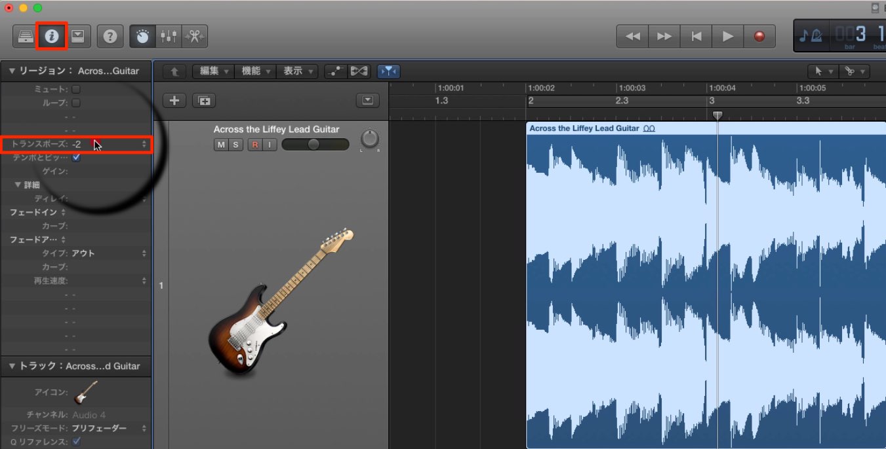Click the playhead marker in the ruler
Viewport: 886px width, 449px height.
tap(717, 115)
